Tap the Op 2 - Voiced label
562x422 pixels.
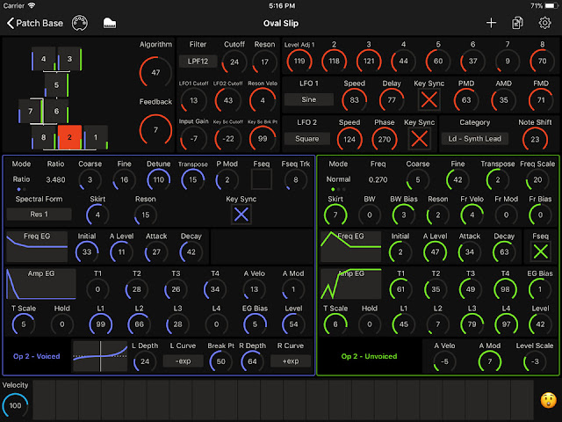pyautogui.click(x=37, y=356)
